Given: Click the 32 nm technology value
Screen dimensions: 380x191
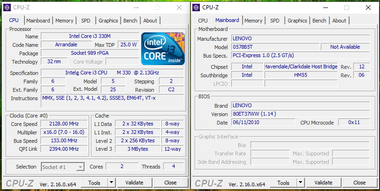Looking at the screenshot, I should click(54, 61).
